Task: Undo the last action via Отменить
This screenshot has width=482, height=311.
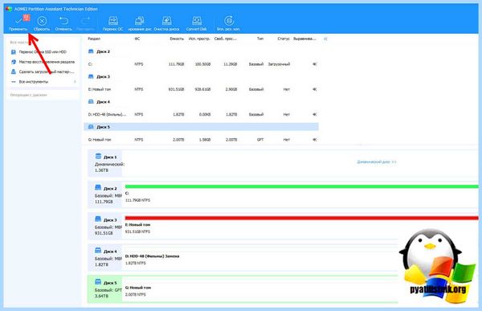Action: [x=63, y=23]
